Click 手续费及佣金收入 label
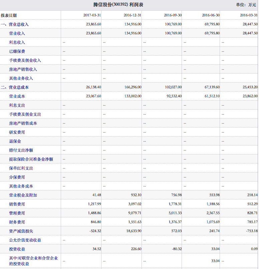The width and height of the screenshot is (259, 269). click(25, 60)
